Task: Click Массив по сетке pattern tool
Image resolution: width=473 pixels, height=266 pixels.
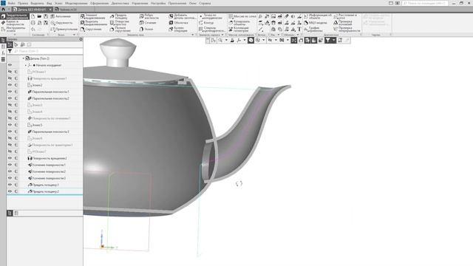Action: point(242,16)
